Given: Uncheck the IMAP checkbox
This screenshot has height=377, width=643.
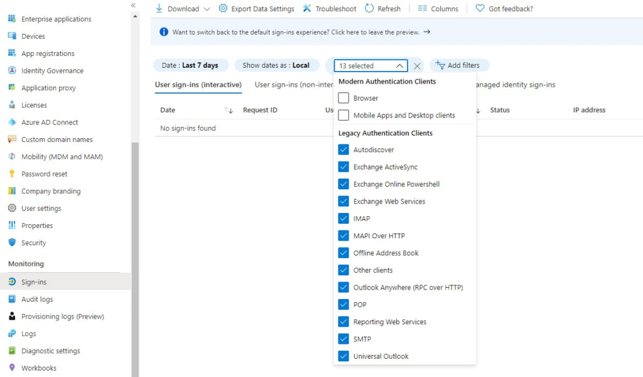Looking at the screenshot, I should pyautogui.click(x=343, y=219).
